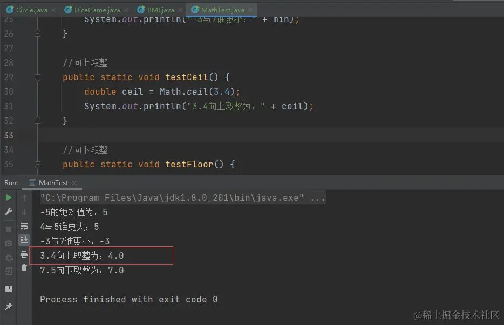Close the MathTest.java editor tab

[250, 10]
